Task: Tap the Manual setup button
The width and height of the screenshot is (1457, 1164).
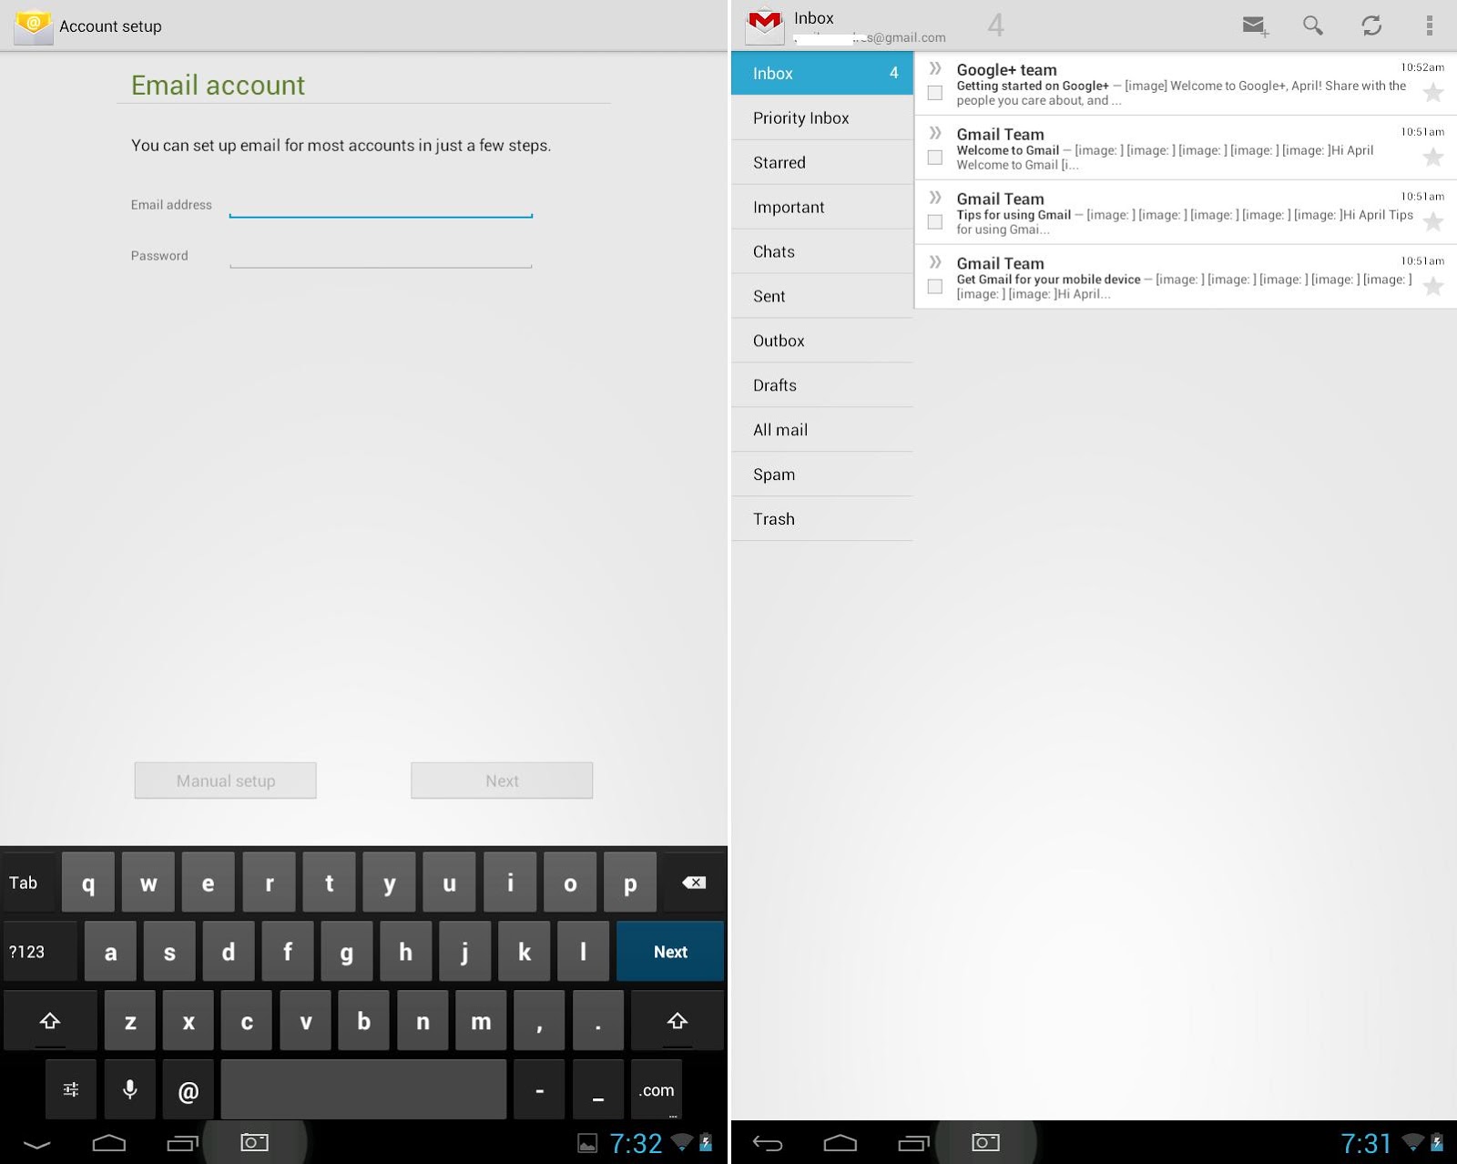Action: click(225, 781)
